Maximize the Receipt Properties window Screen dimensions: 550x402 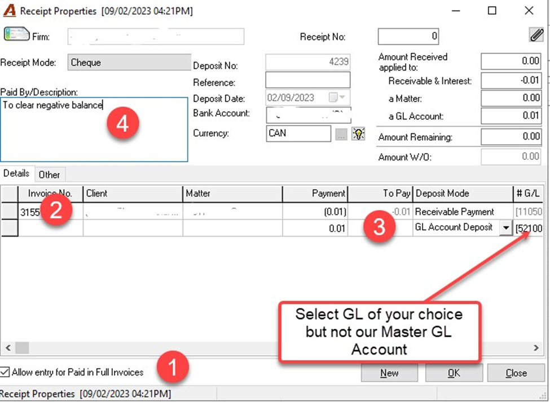[x=492, y=11]
